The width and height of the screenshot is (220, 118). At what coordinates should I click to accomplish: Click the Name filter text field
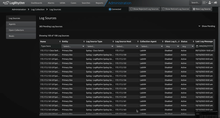[49, 46]
